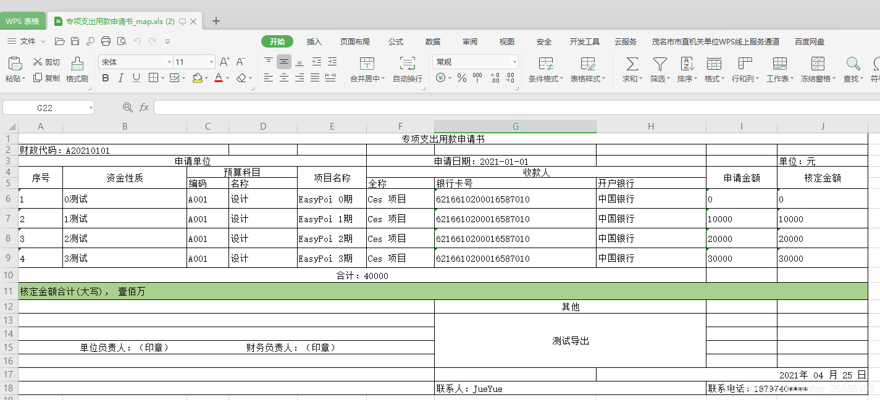Image resolution: width=880 pixels, height=400 pixels.
Task: Click the fx insert function icon
Action: (144, 107)
